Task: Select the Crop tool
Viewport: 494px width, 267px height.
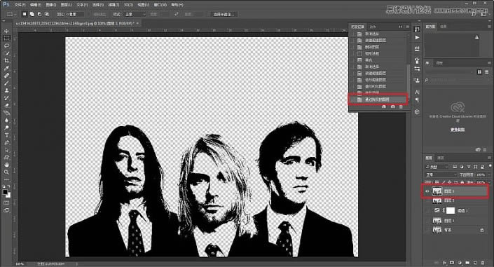Action: tap(6, 61)
